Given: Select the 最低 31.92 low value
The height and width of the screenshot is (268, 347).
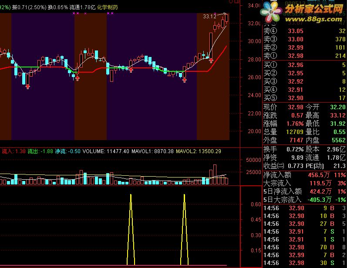Looking at the screenshot, I should (x=326, y=124).
